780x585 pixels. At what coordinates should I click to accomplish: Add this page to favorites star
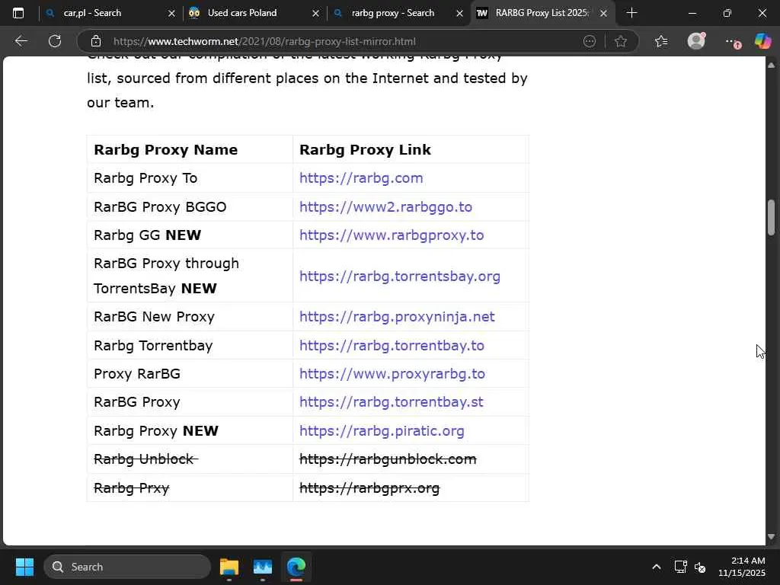pyautogui.click(x=620, y=41)
